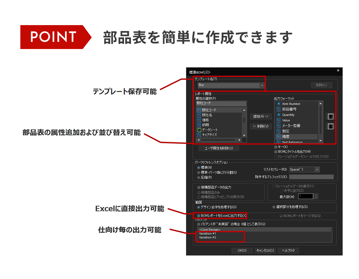The width and height of the screenshot is (359, 279).
Task: Click the icon beside 部品番号
Action: click(x=279, y=109)
